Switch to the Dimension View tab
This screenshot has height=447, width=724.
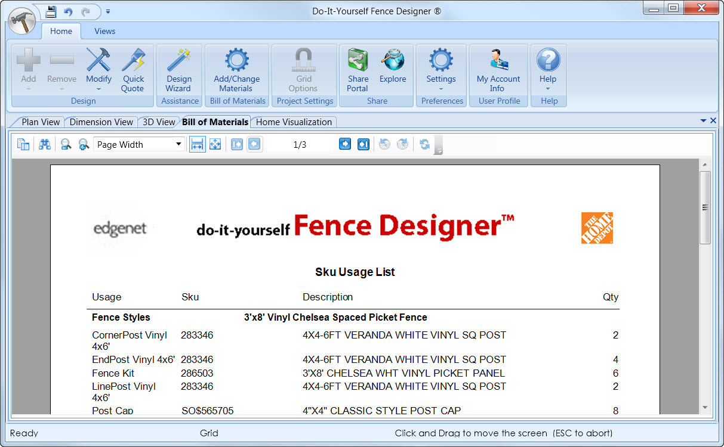coord(101,122)
